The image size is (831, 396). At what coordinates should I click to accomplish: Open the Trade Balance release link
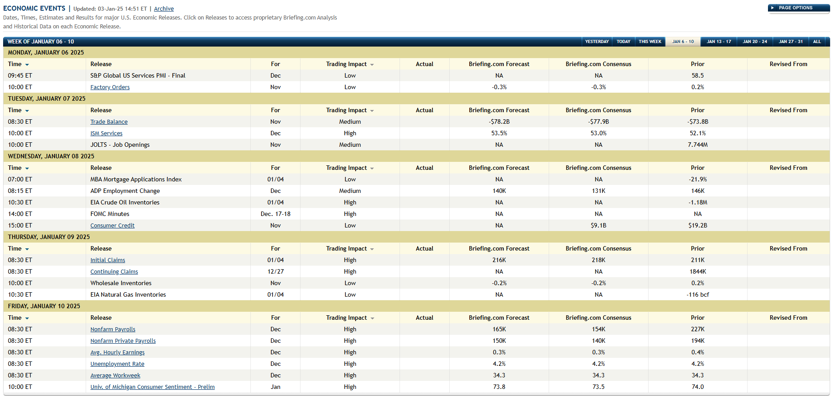(109, 122)
